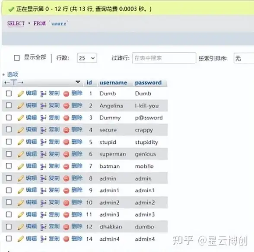Click the password cell genious

[146, 154]
